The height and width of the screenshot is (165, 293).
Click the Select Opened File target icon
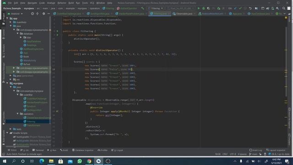[x=33, y=14]
